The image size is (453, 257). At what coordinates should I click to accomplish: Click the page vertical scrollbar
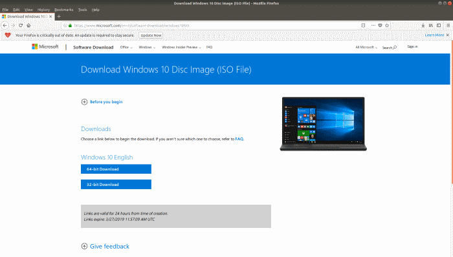(x=452, y=112)
